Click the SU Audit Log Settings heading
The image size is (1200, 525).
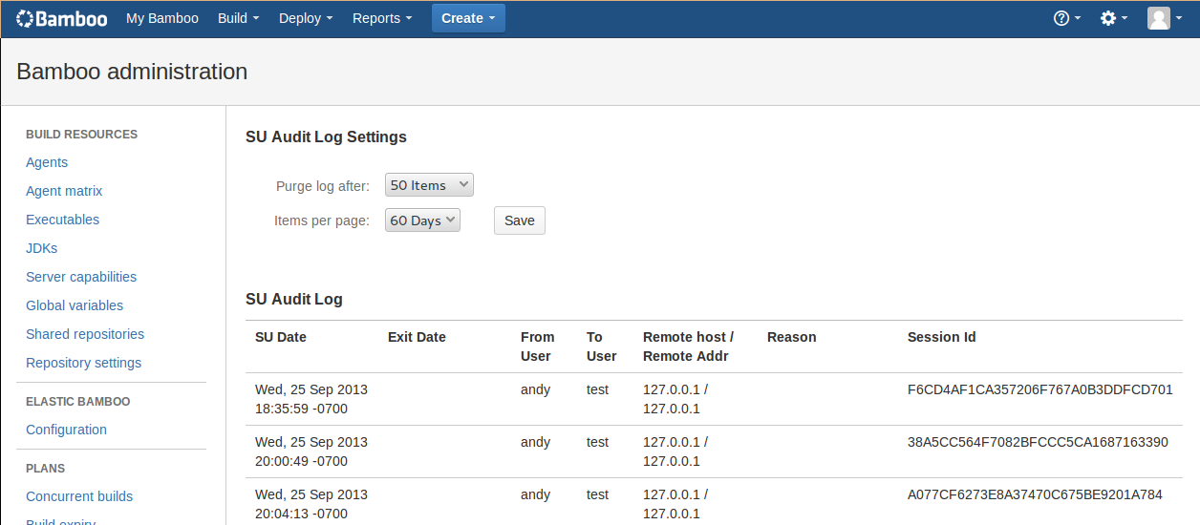(326, 136)
